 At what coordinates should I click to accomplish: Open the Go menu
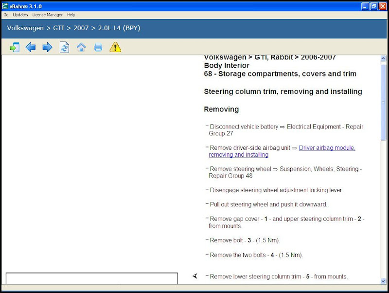[x=6, y=15]
